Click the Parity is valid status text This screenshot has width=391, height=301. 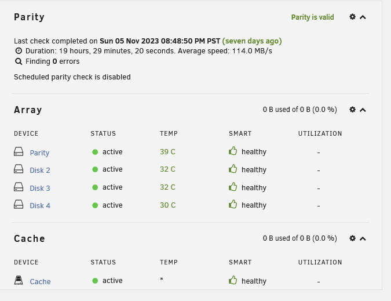[312, 17]
